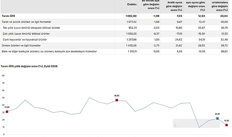Select the 'Tek yıllık (uzun ömürlü olmayan) bitkisel ürünler' row
The width and height of the screenshot is (232, 137).
pos(115,28)
